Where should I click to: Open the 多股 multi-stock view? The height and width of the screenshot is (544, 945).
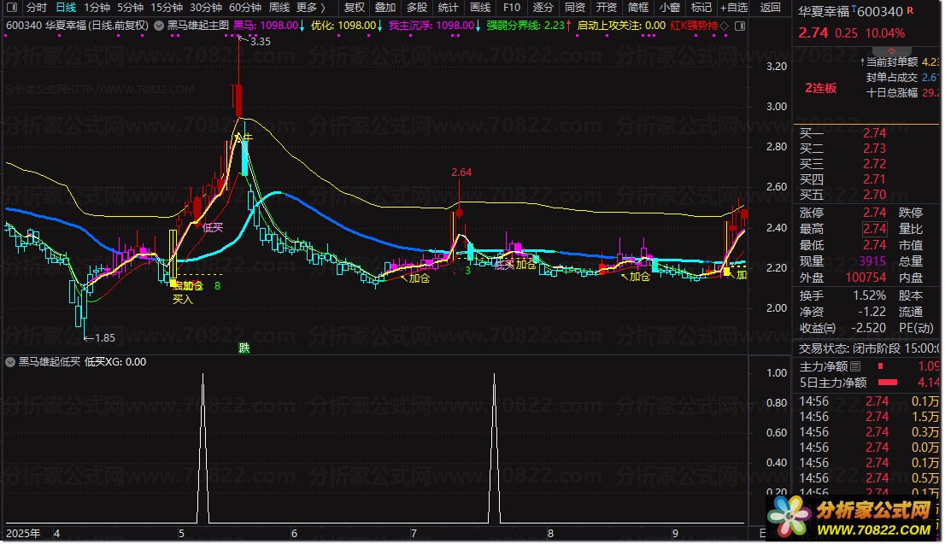(416, 8)
